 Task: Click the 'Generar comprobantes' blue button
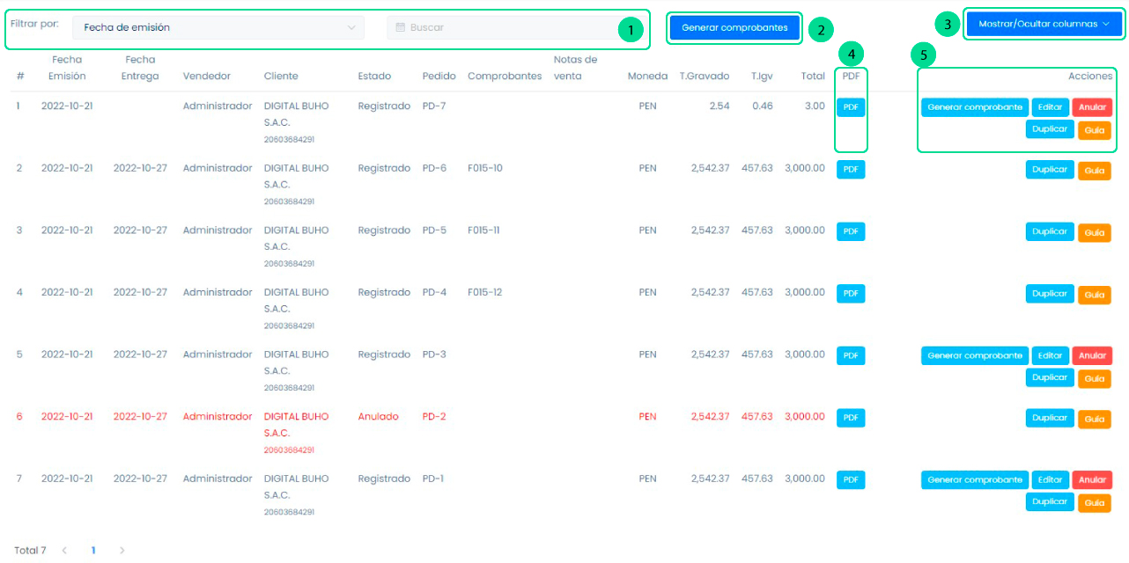point(734,27)
